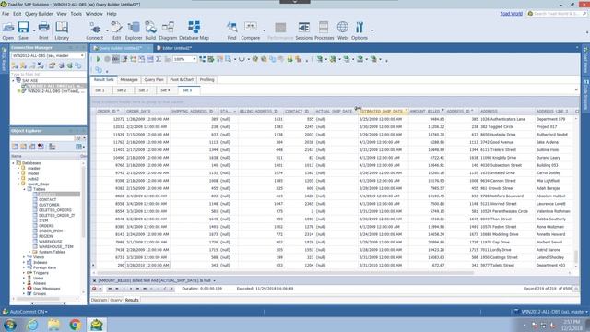Switch to the Messages tab
This screenshot has height=332, width=590.
click(129, 80)
